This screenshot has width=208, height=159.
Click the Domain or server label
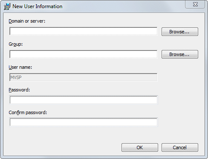click(27, 21)
